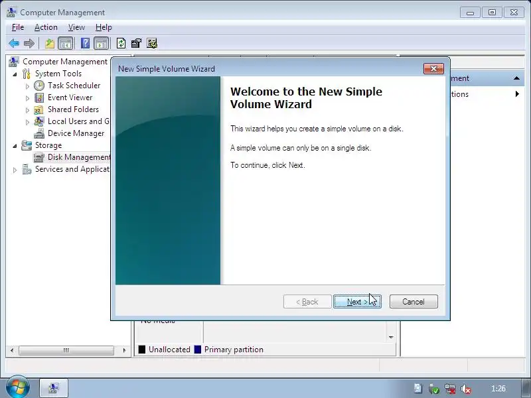The height and width of the screenshot is (398, 531).
Task: Open the Properties toolbar icon
Action: [136, 43]
